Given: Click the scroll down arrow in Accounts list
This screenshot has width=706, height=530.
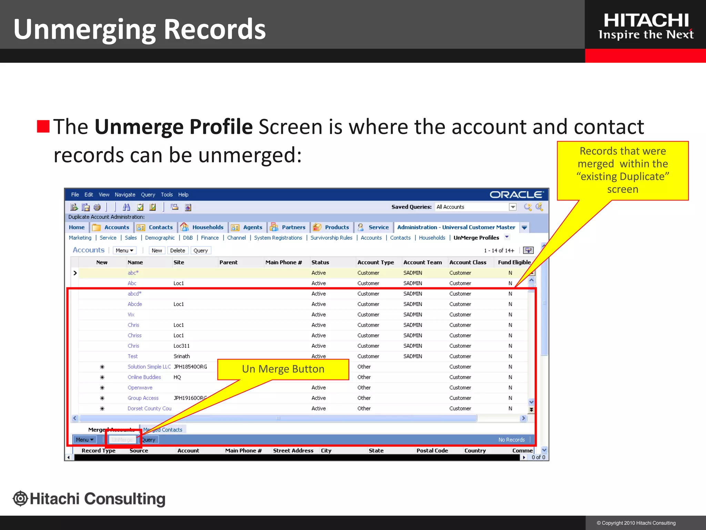Looking at the screenshot, I should 531,402.
